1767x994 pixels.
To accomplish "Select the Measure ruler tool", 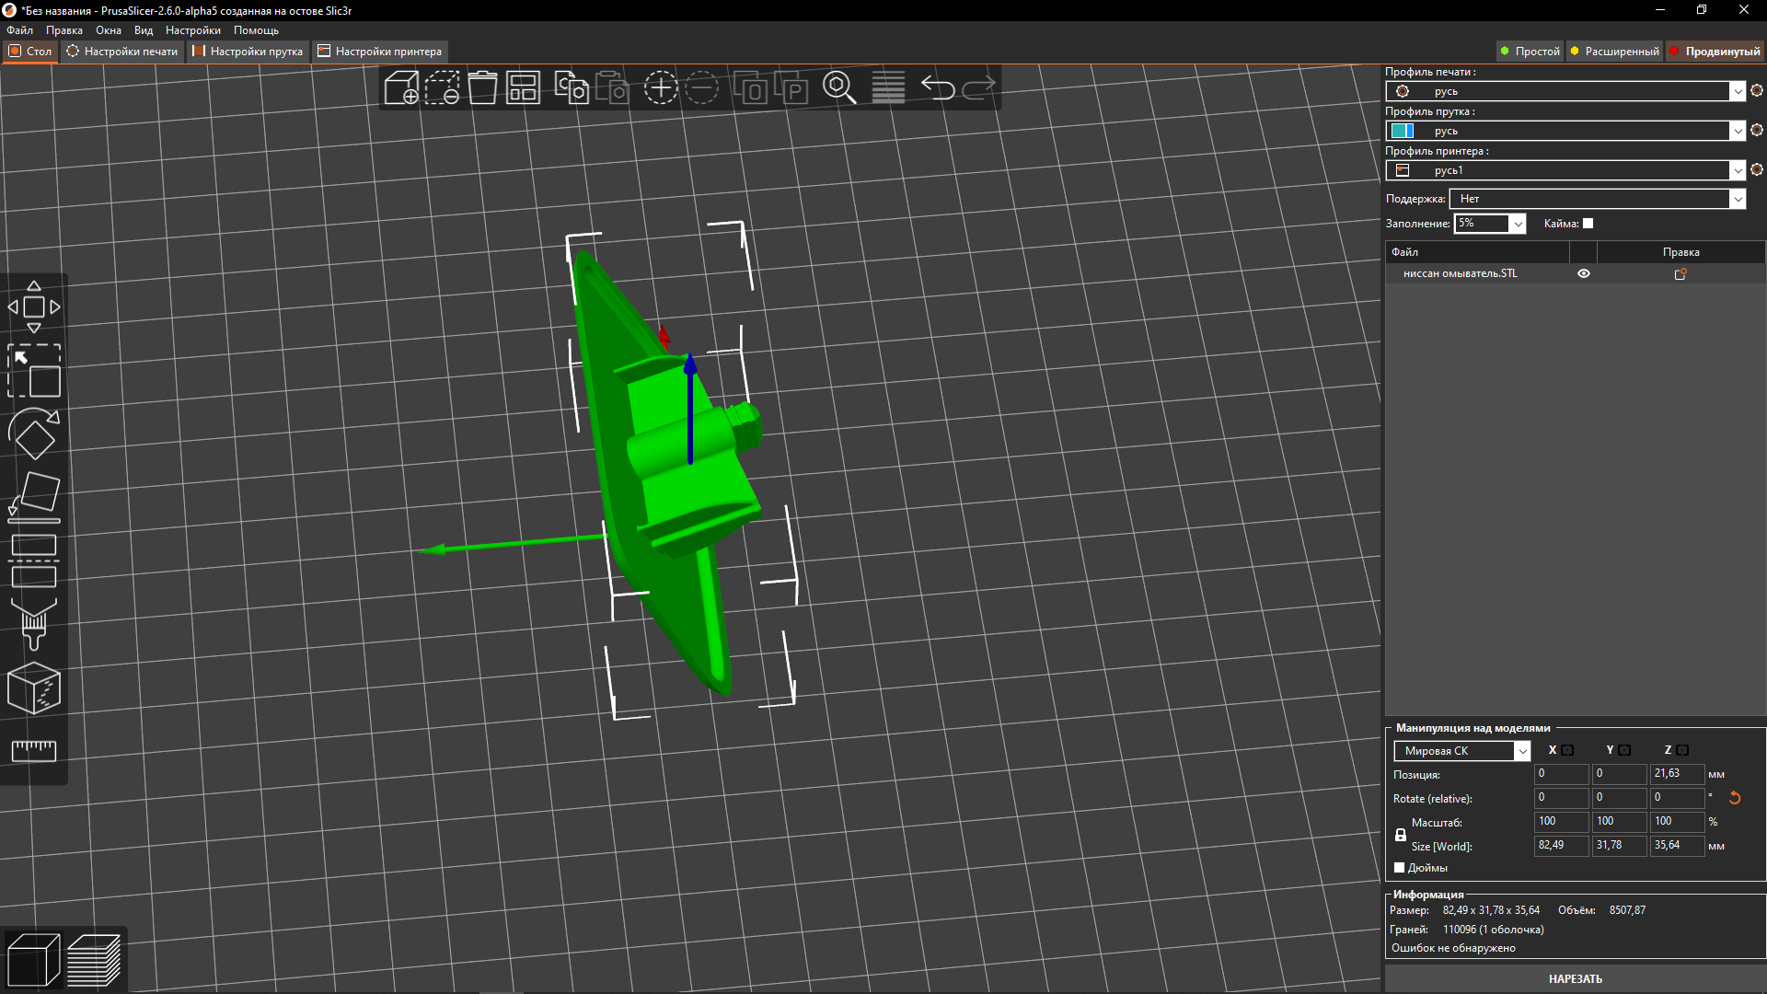I will pos(34,751).
